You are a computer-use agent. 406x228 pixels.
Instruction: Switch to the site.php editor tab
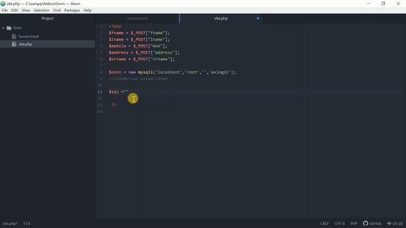221,18
